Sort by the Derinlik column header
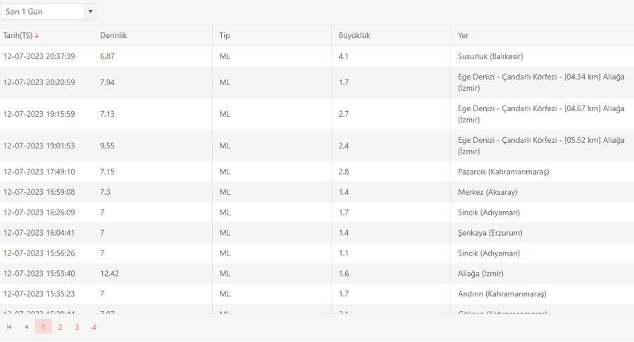The width and height of the screenshot is (634, 342). 113,36
